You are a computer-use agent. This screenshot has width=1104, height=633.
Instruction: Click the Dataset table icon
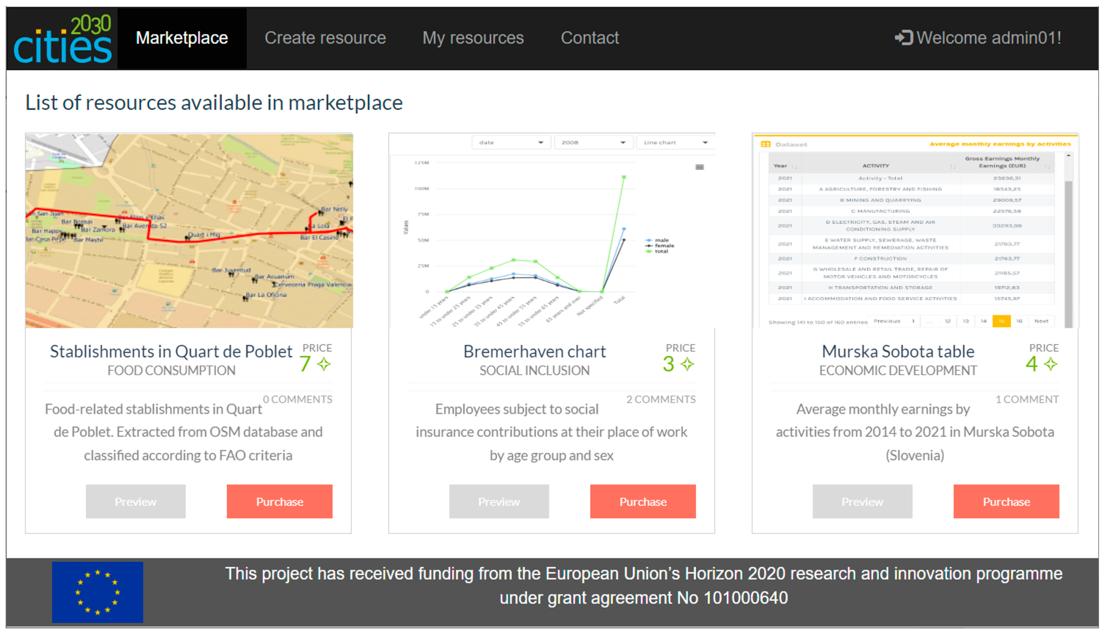tap(765, 144)
